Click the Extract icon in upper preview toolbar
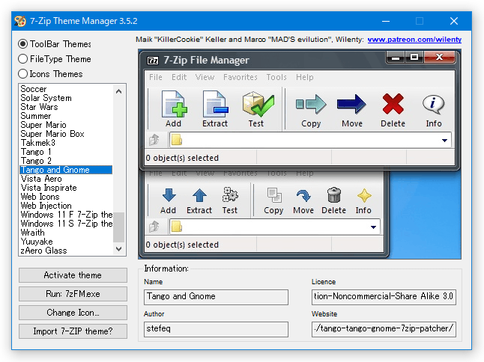 point(215,104)
